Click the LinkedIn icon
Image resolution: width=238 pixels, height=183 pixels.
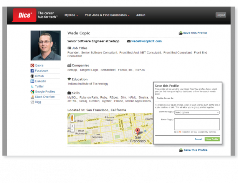(x=32, y=81)
